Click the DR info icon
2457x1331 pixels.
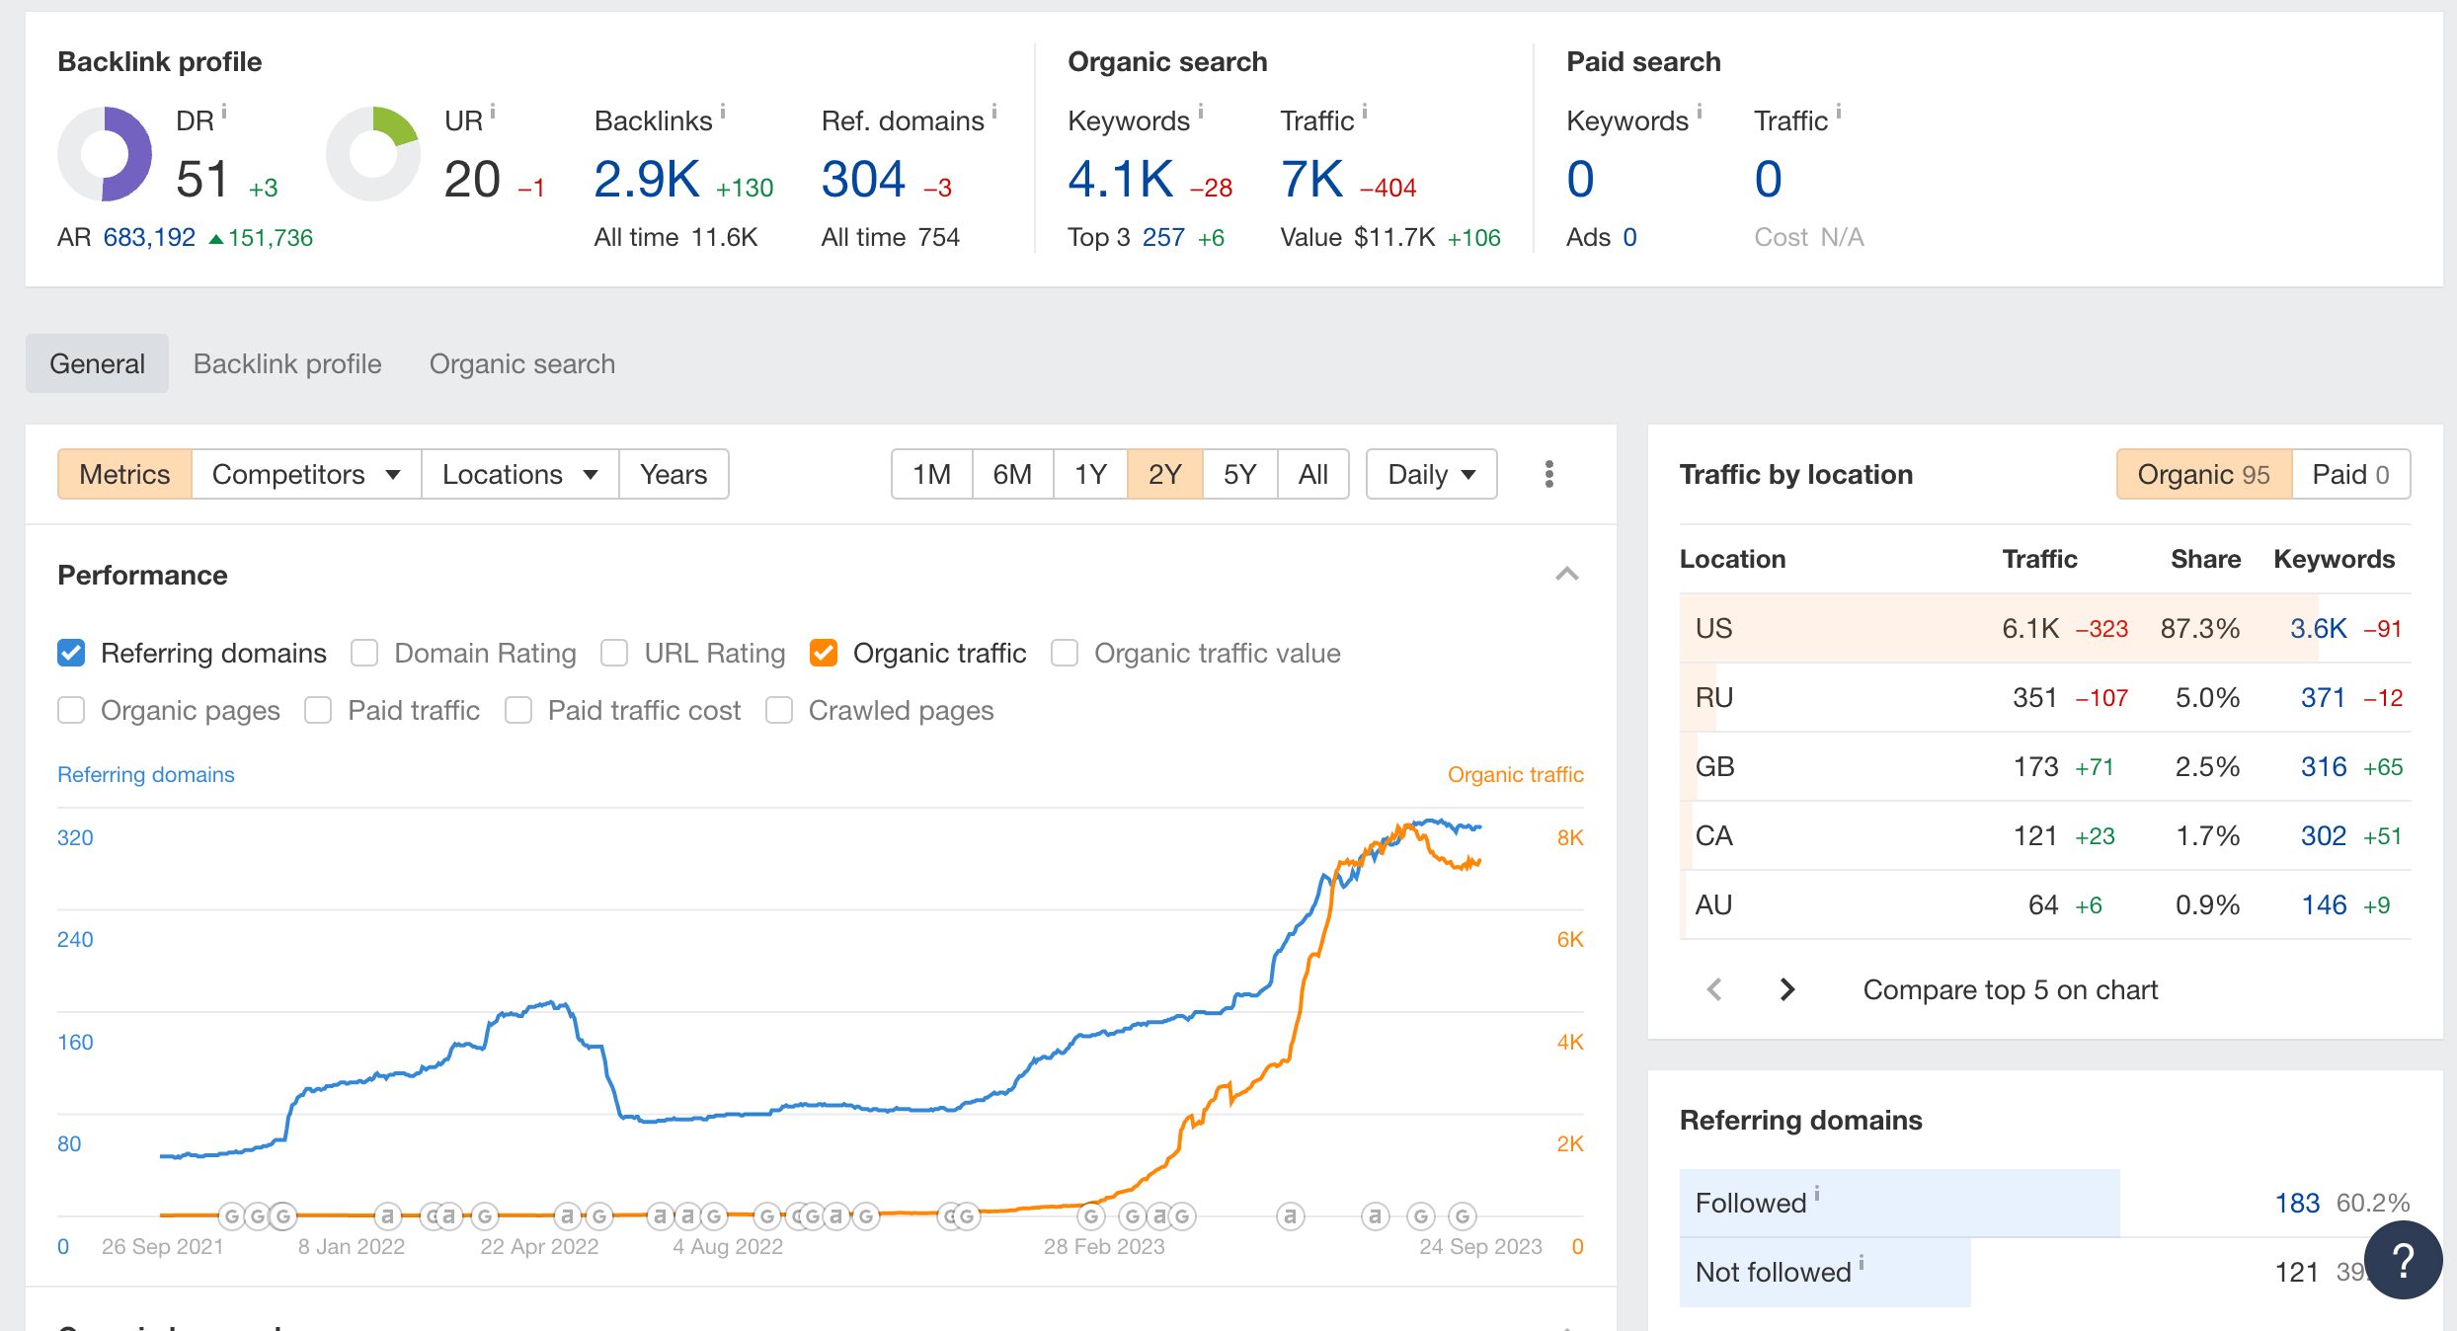[x=224, y=111]
